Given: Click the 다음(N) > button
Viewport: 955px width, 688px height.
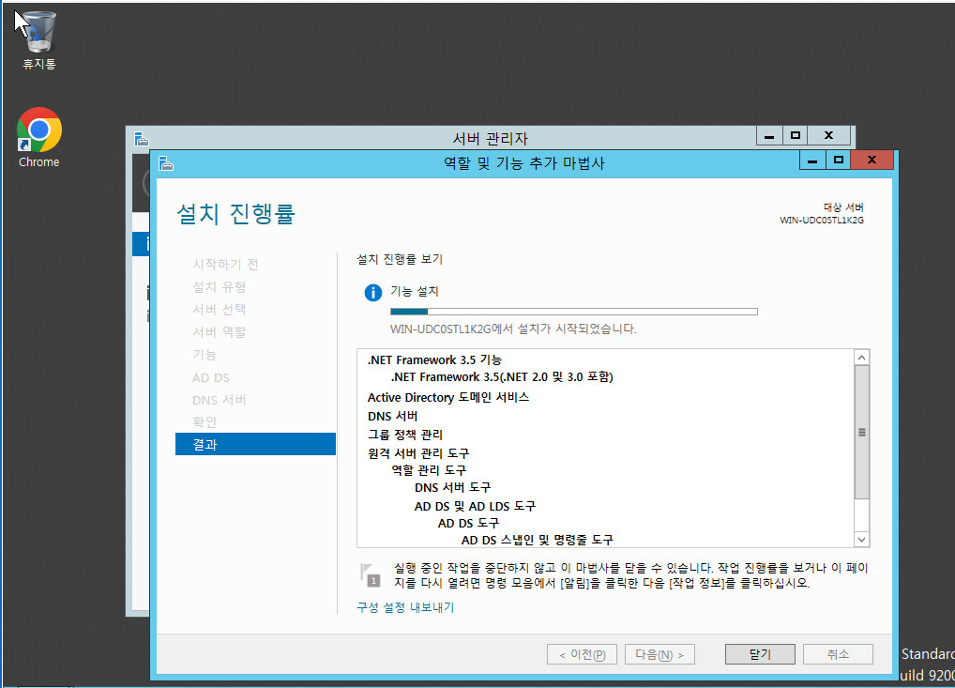Looking at the screenshot, I should pos(659,654).
